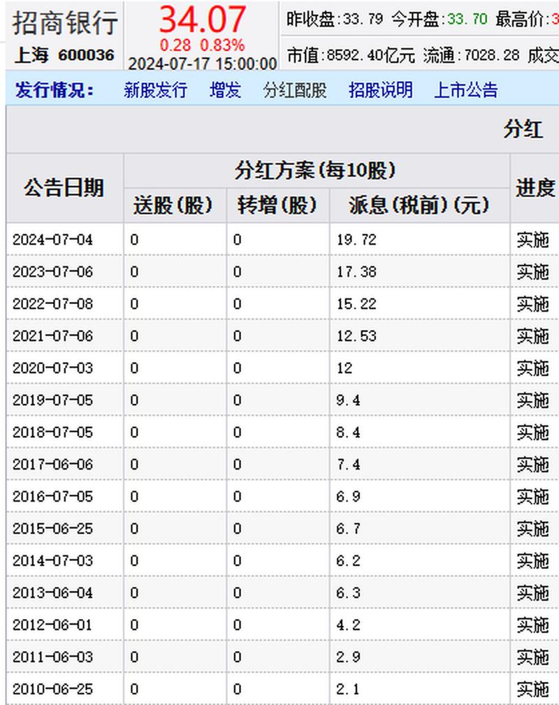Click dividend value 6.9
Screen dimensions: 559x705
tap(348, 496)
